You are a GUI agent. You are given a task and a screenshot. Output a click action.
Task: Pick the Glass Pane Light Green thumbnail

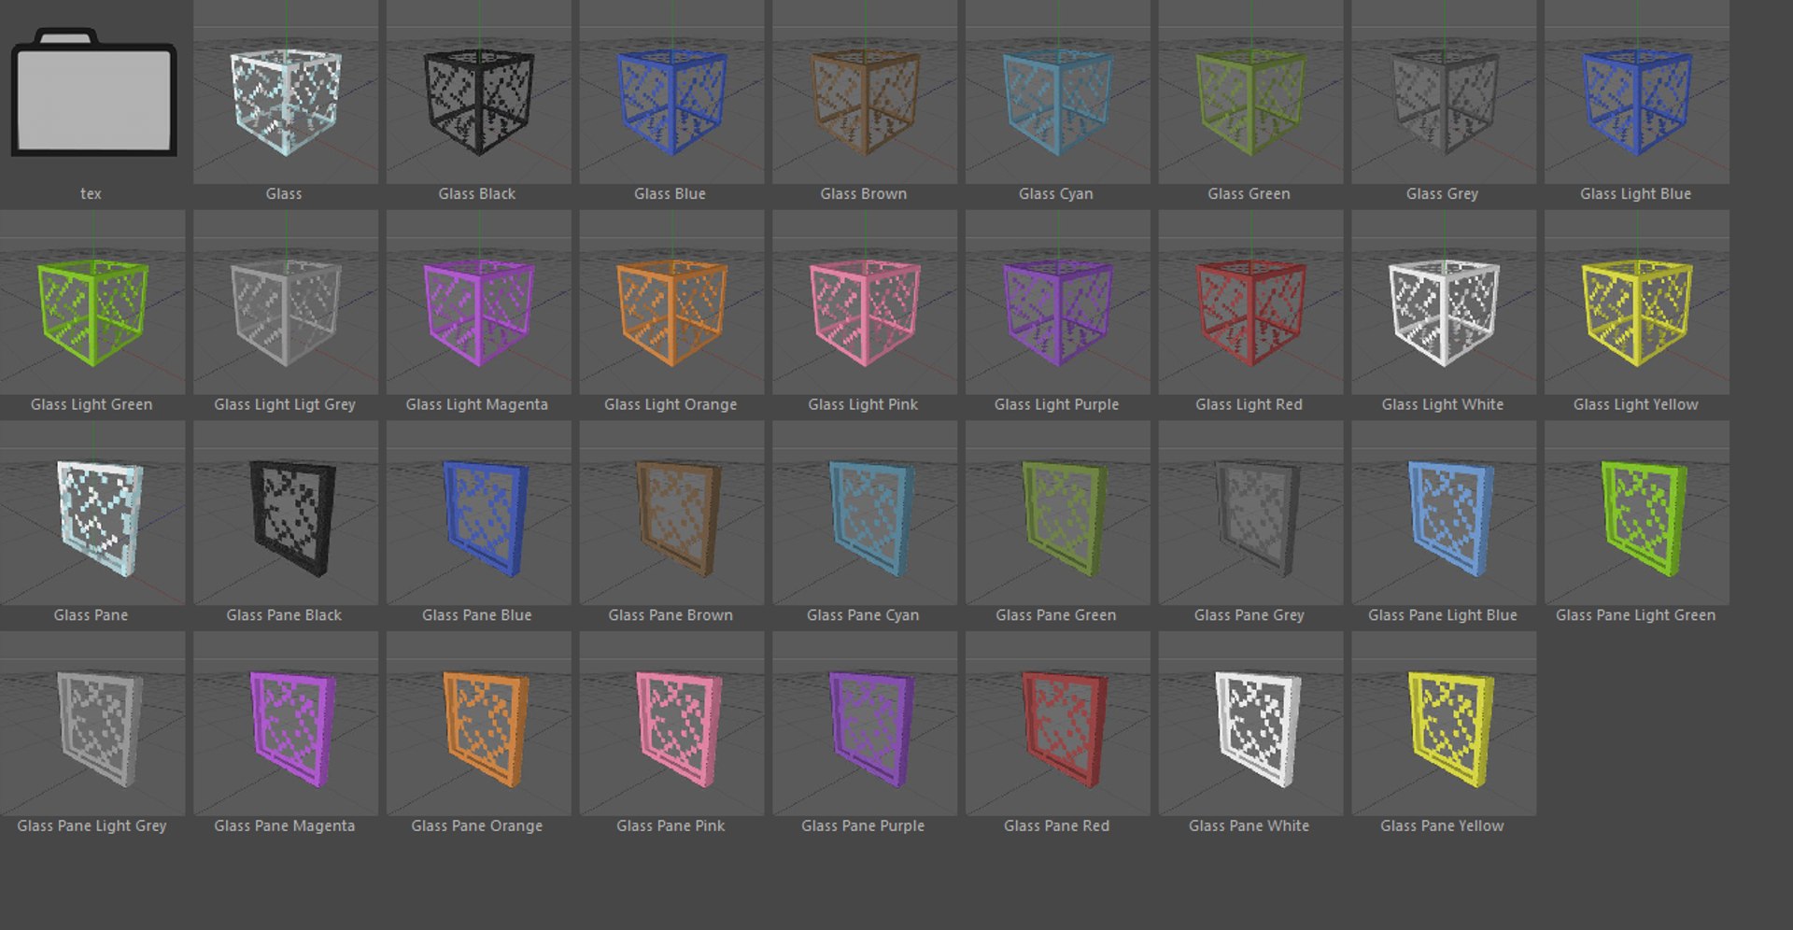tap(1637, 513)
